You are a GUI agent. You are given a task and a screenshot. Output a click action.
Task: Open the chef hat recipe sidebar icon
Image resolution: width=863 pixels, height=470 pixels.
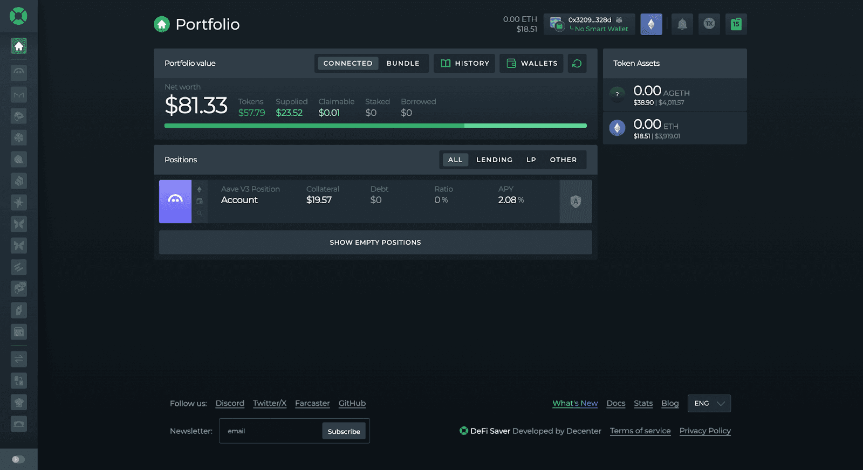[x=19, y=402]
